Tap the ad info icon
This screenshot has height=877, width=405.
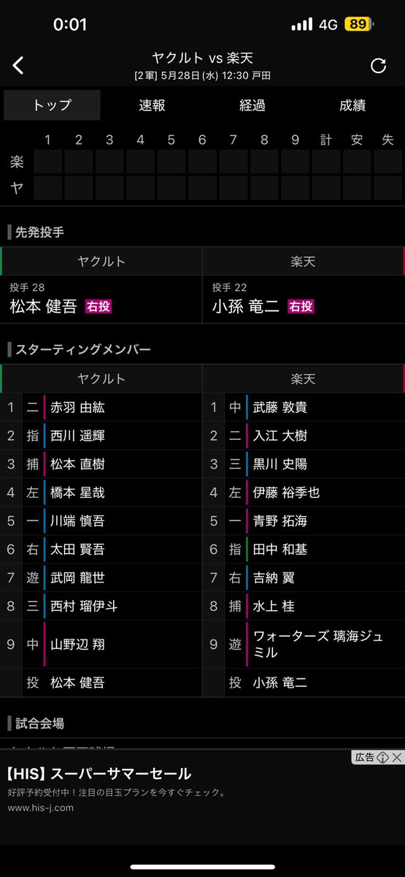click(x=383, y=758)
